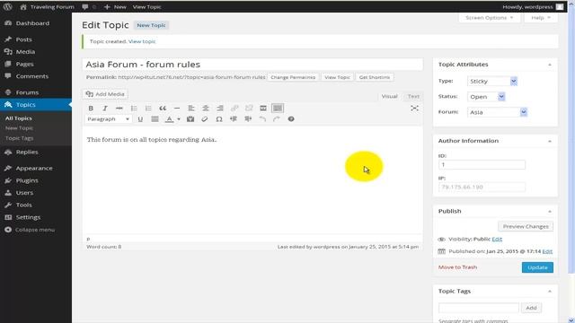The height and width of the screenshot is (323, 575).
Task: Insert a blockquote
Action: (163, 108)
